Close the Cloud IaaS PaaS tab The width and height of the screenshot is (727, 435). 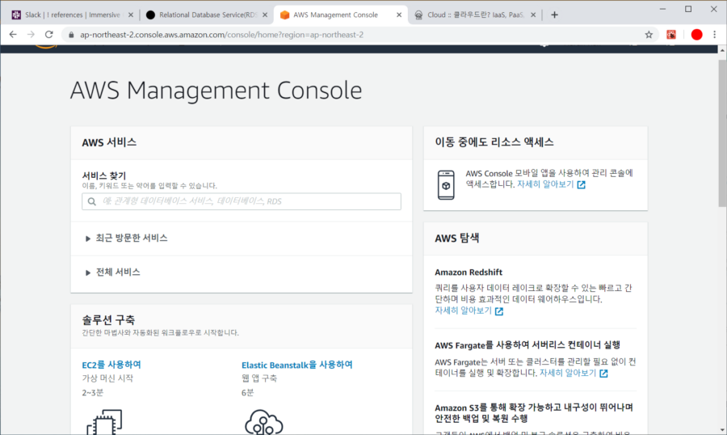pos(533,15)
